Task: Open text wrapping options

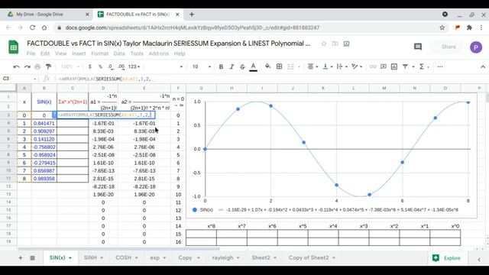Action: point(342,66)
